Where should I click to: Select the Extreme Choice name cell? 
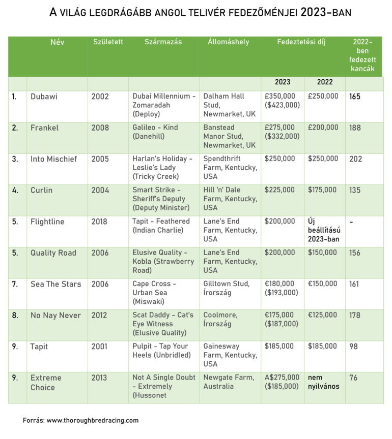[x=46, y=382]
